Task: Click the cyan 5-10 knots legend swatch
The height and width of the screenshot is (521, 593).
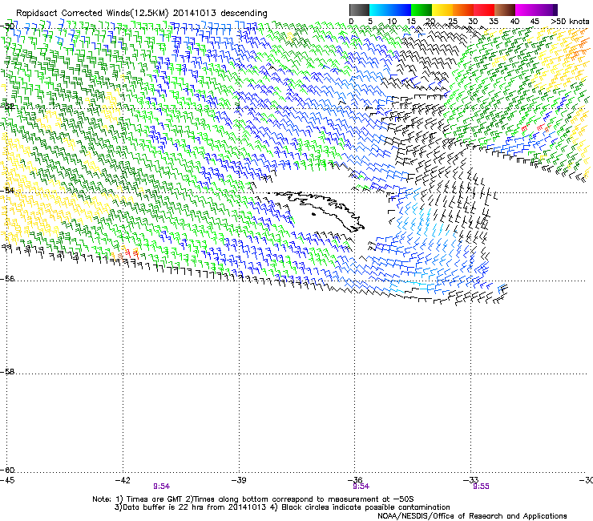Action: pos(380,10)
